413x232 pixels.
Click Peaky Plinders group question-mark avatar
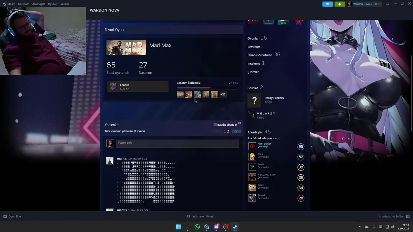254,100
